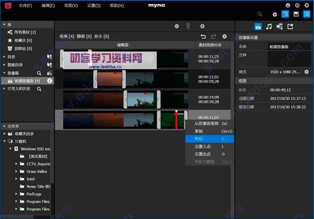The image size is (314, 219).
Task: Choose 复制 Ctrl+D in context menu
Action: [210, 131]
